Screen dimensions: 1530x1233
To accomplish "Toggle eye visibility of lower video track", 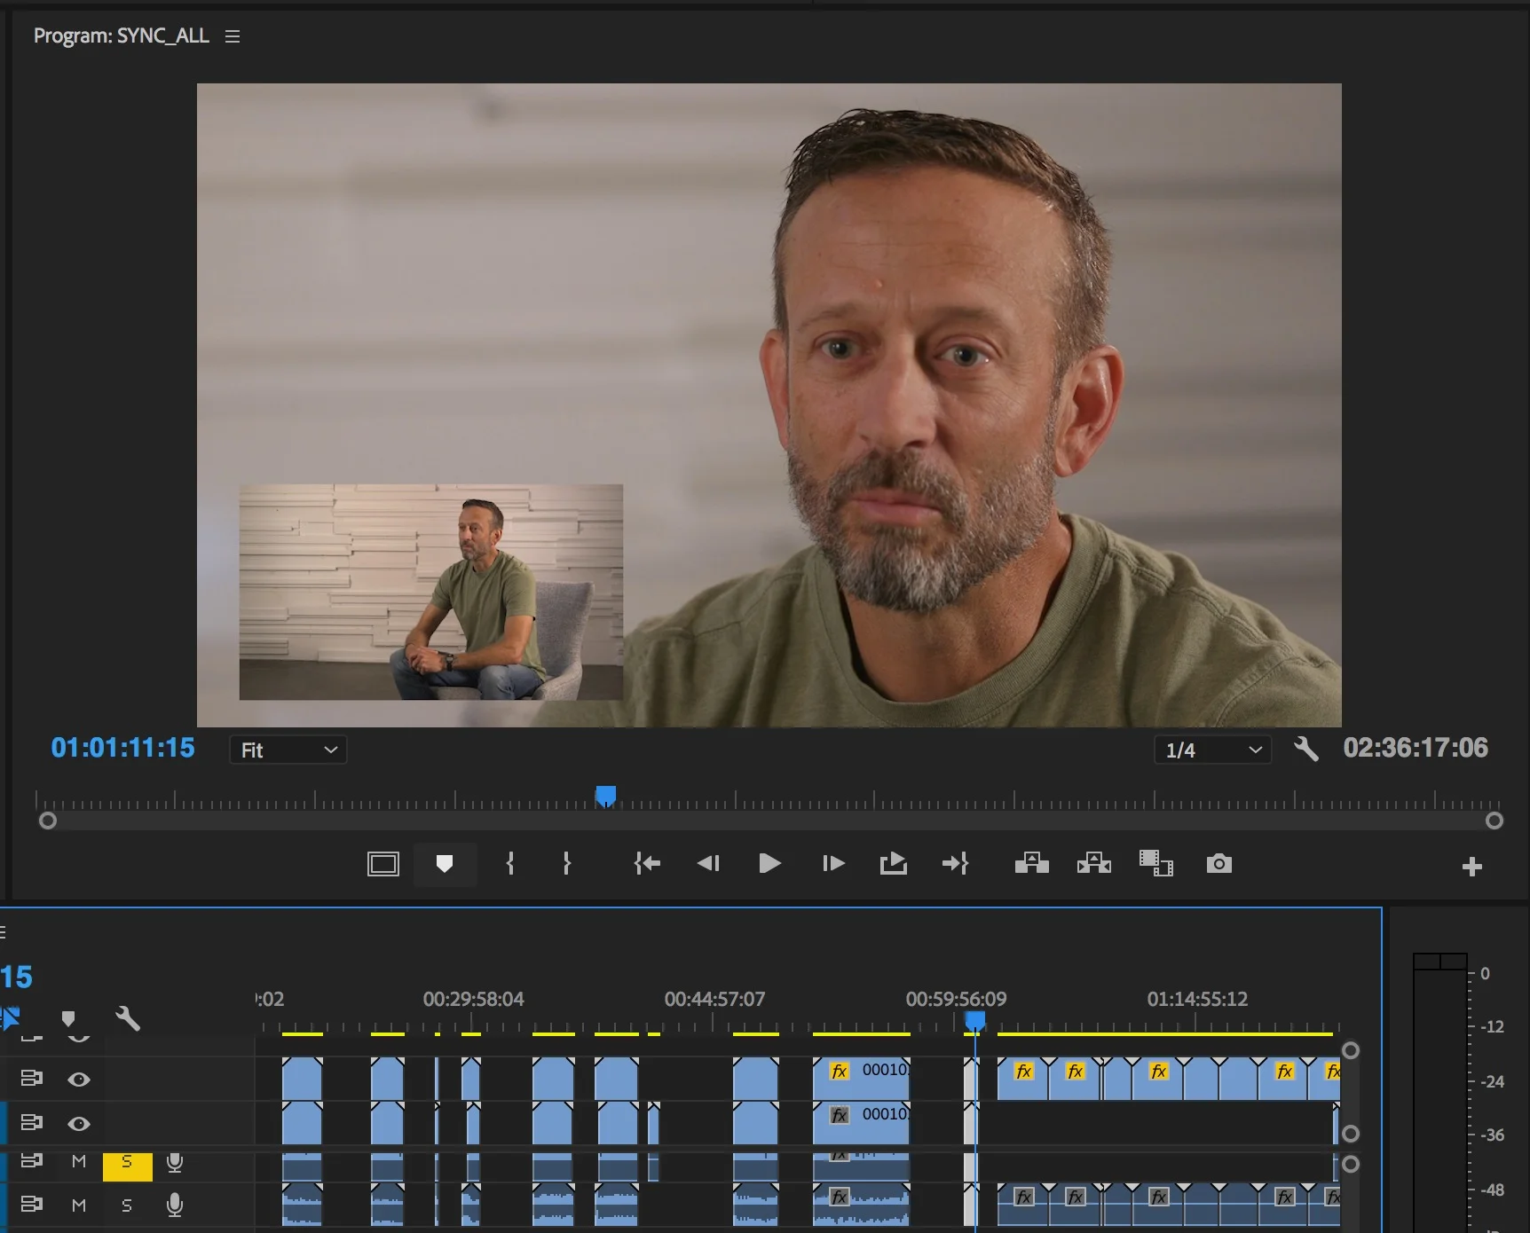I will pyautogui.click(x=79, y=1124).
